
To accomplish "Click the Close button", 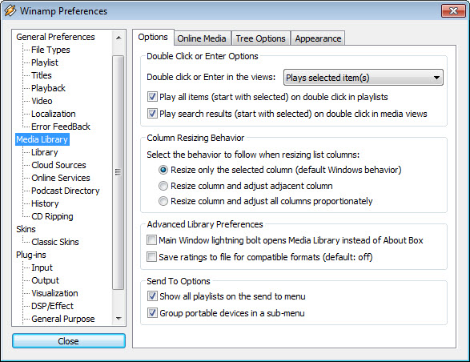I will coord(69,341).
